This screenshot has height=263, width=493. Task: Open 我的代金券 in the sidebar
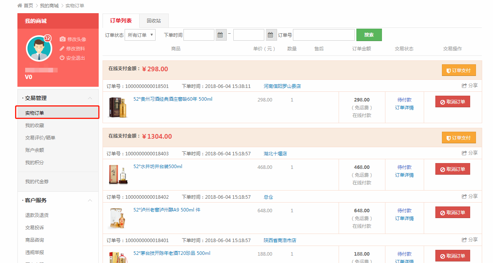tap(37, 181)
